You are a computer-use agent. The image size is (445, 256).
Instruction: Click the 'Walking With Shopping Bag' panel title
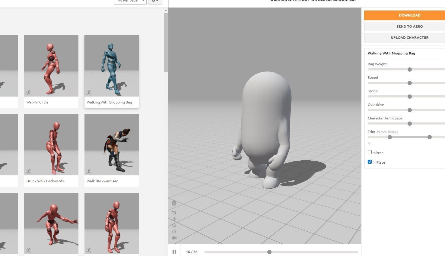point(391,53)
